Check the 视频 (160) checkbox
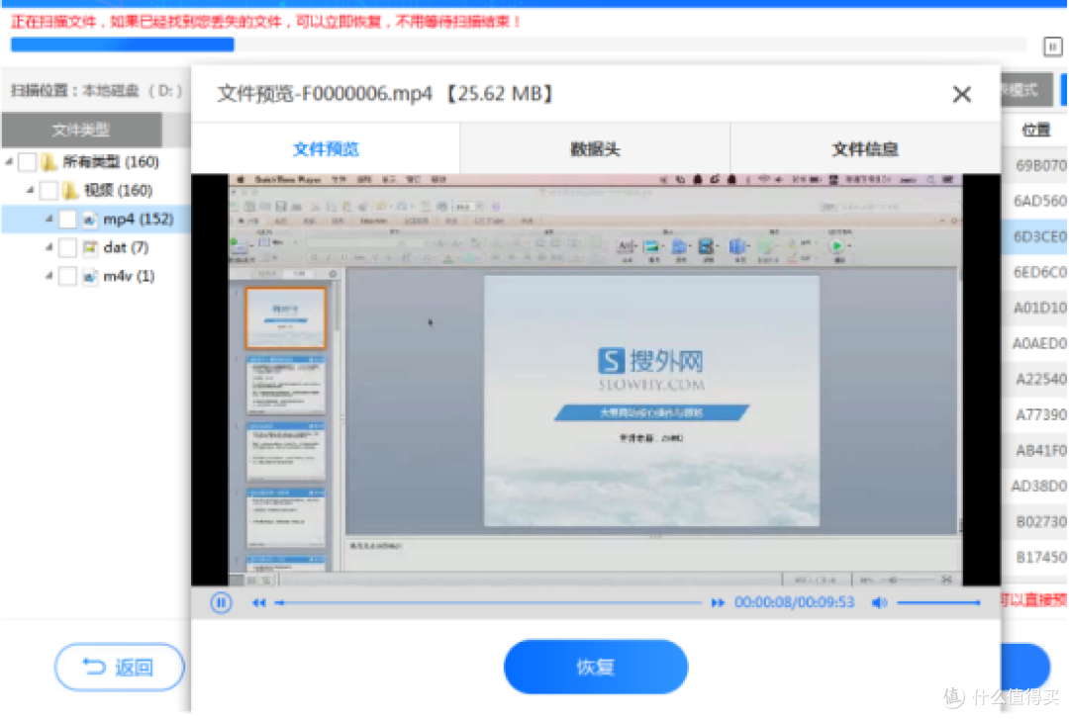 [49, 190]
